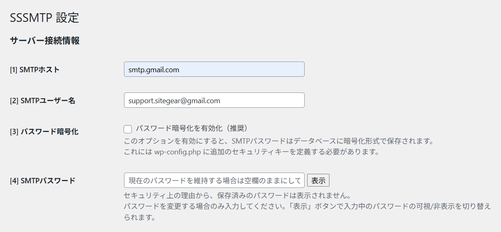Focus the SMTPユーザー名 text field
Screen dimensions: 501x232
pyautogui.click(x=214, y=100)
